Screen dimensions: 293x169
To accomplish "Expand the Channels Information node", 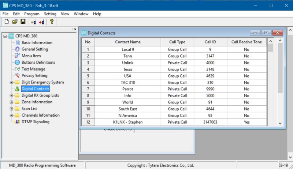I will coord(11,115).
